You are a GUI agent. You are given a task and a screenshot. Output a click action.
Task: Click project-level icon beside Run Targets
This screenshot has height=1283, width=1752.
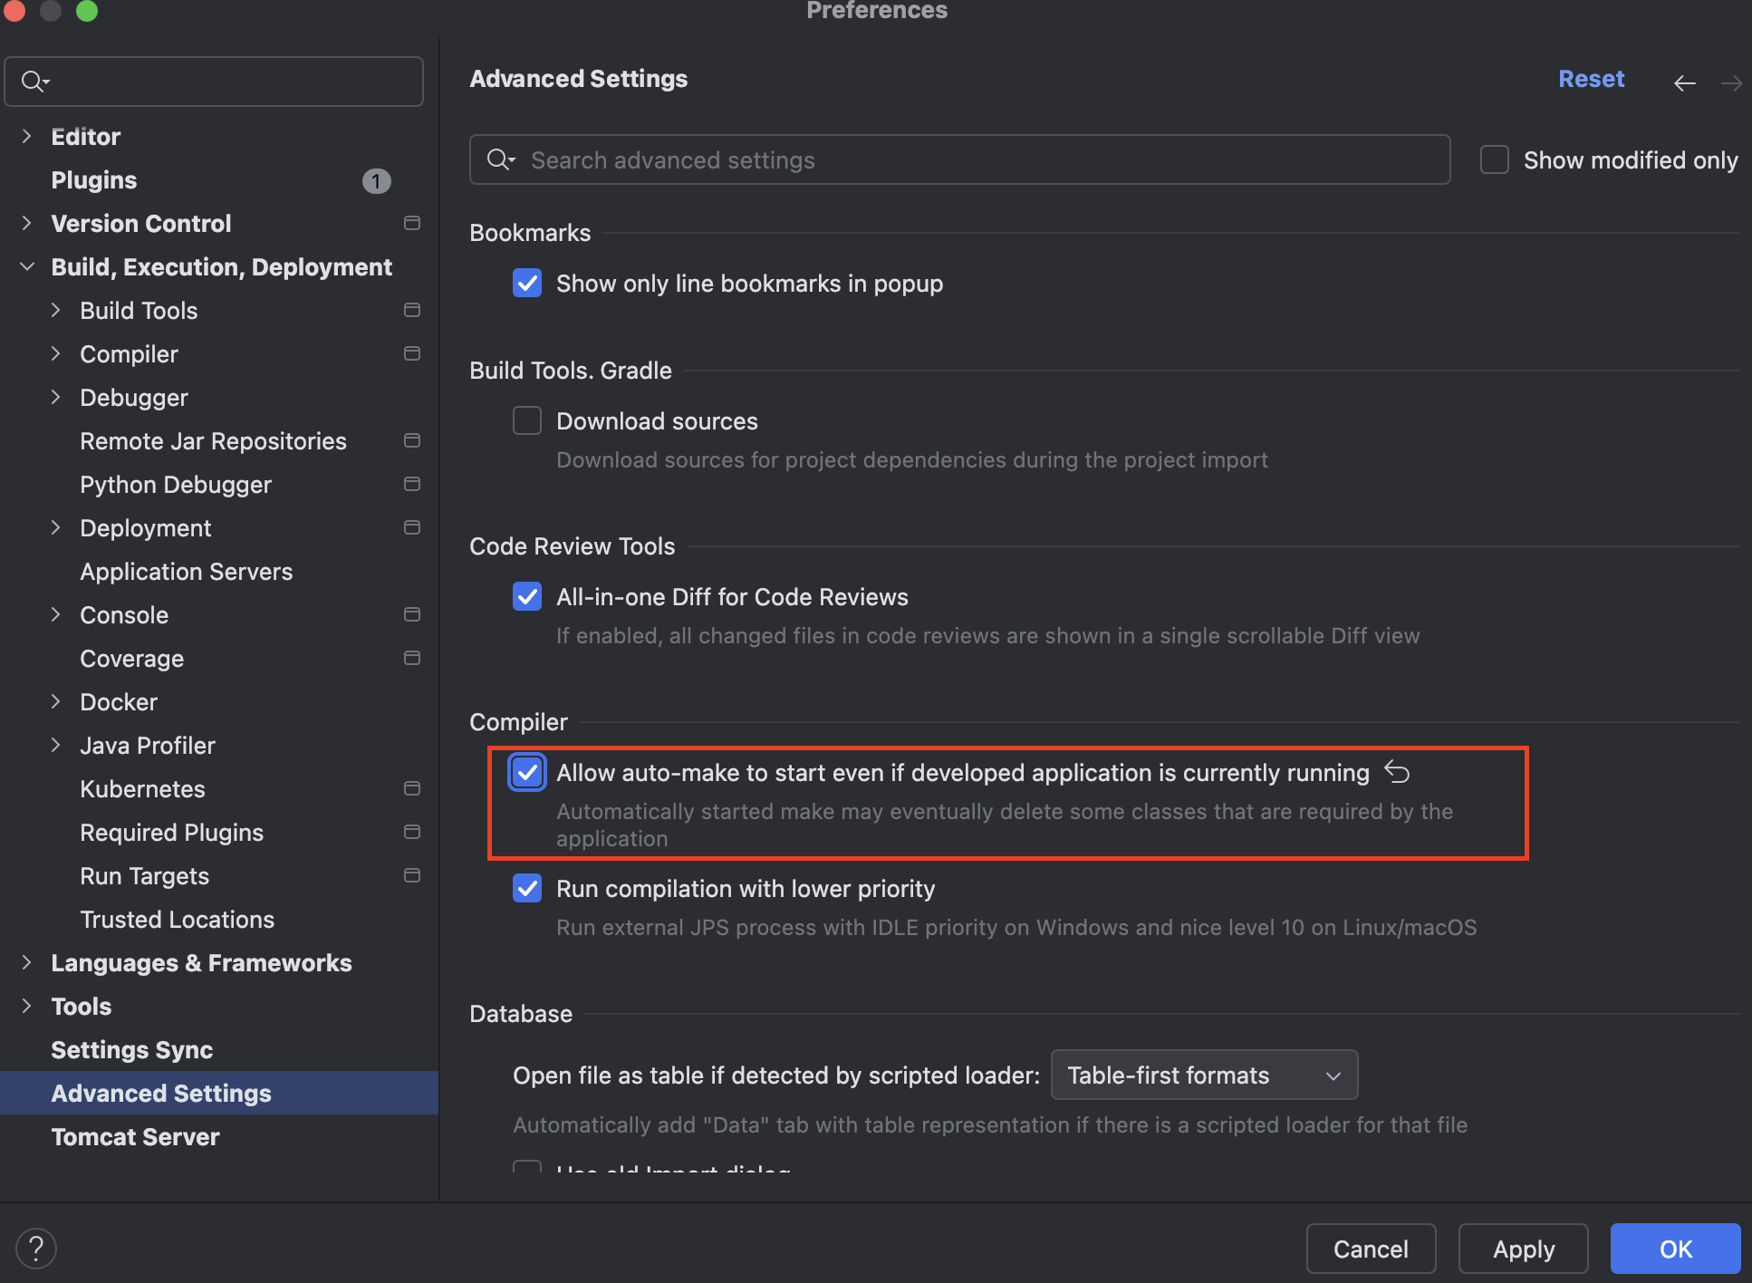412,875
